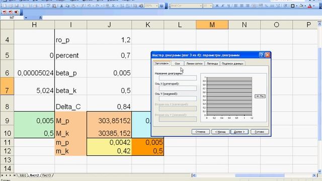Click the horizontal scrollbar thumb
This screenshot has height=181, width=322.
pos(260,175)
